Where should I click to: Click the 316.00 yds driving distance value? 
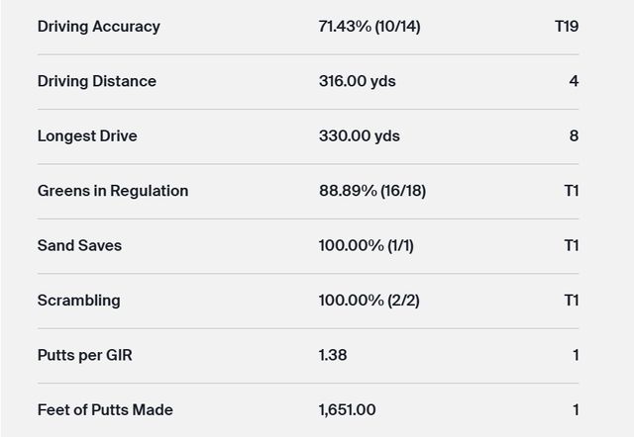[x=357, y=81]
